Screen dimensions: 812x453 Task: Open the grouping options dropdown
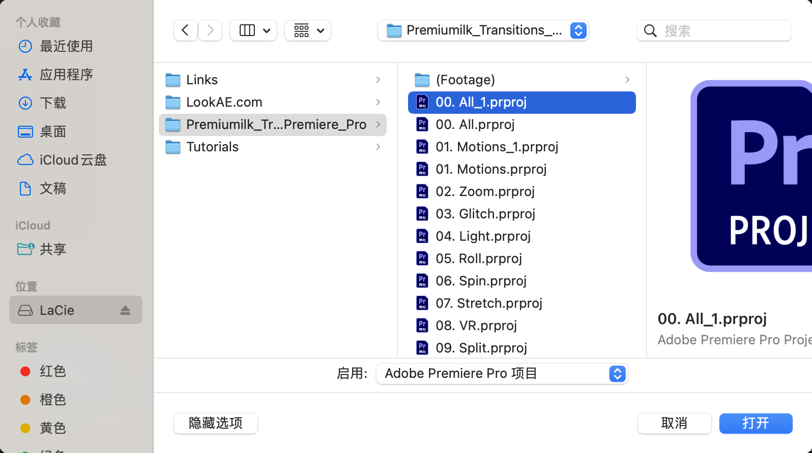(308, 30)
